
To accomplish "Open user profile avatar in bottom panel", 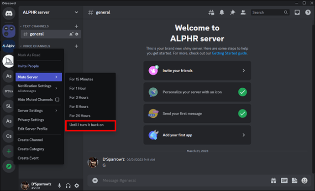I will [x=25, y=186].
